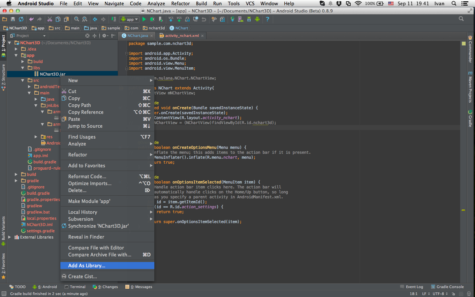Run the app with the green play icon
The width and height of the screenshot is (475, 297).
(144, 19)
